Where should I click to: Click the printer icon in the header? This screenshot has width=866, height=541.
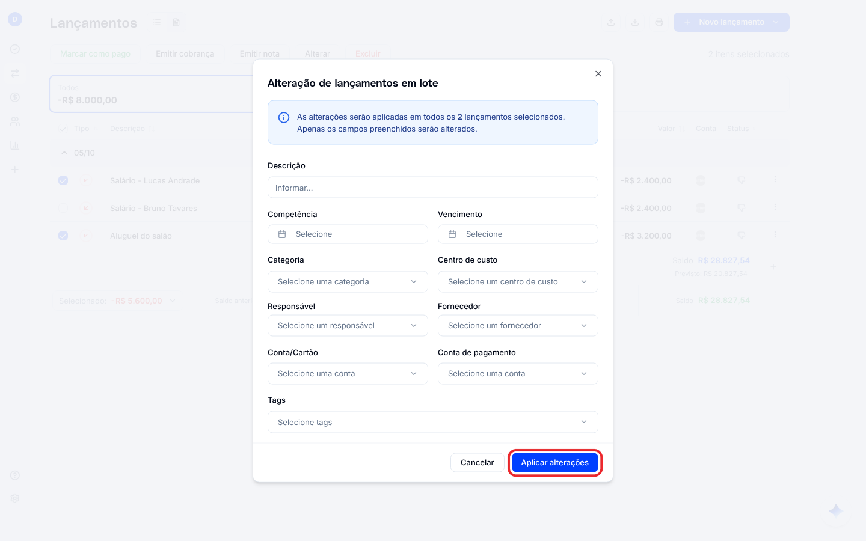tap(659, 22)
